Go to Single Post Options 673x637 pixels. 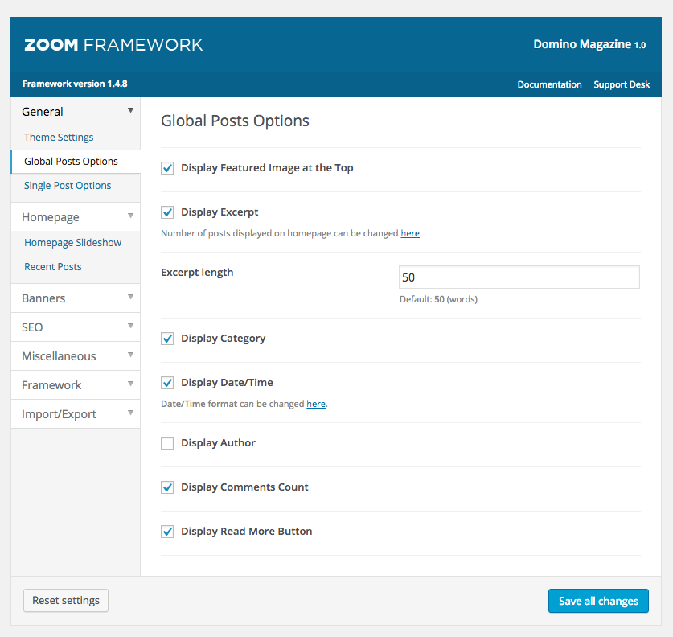tap(68, 185)
